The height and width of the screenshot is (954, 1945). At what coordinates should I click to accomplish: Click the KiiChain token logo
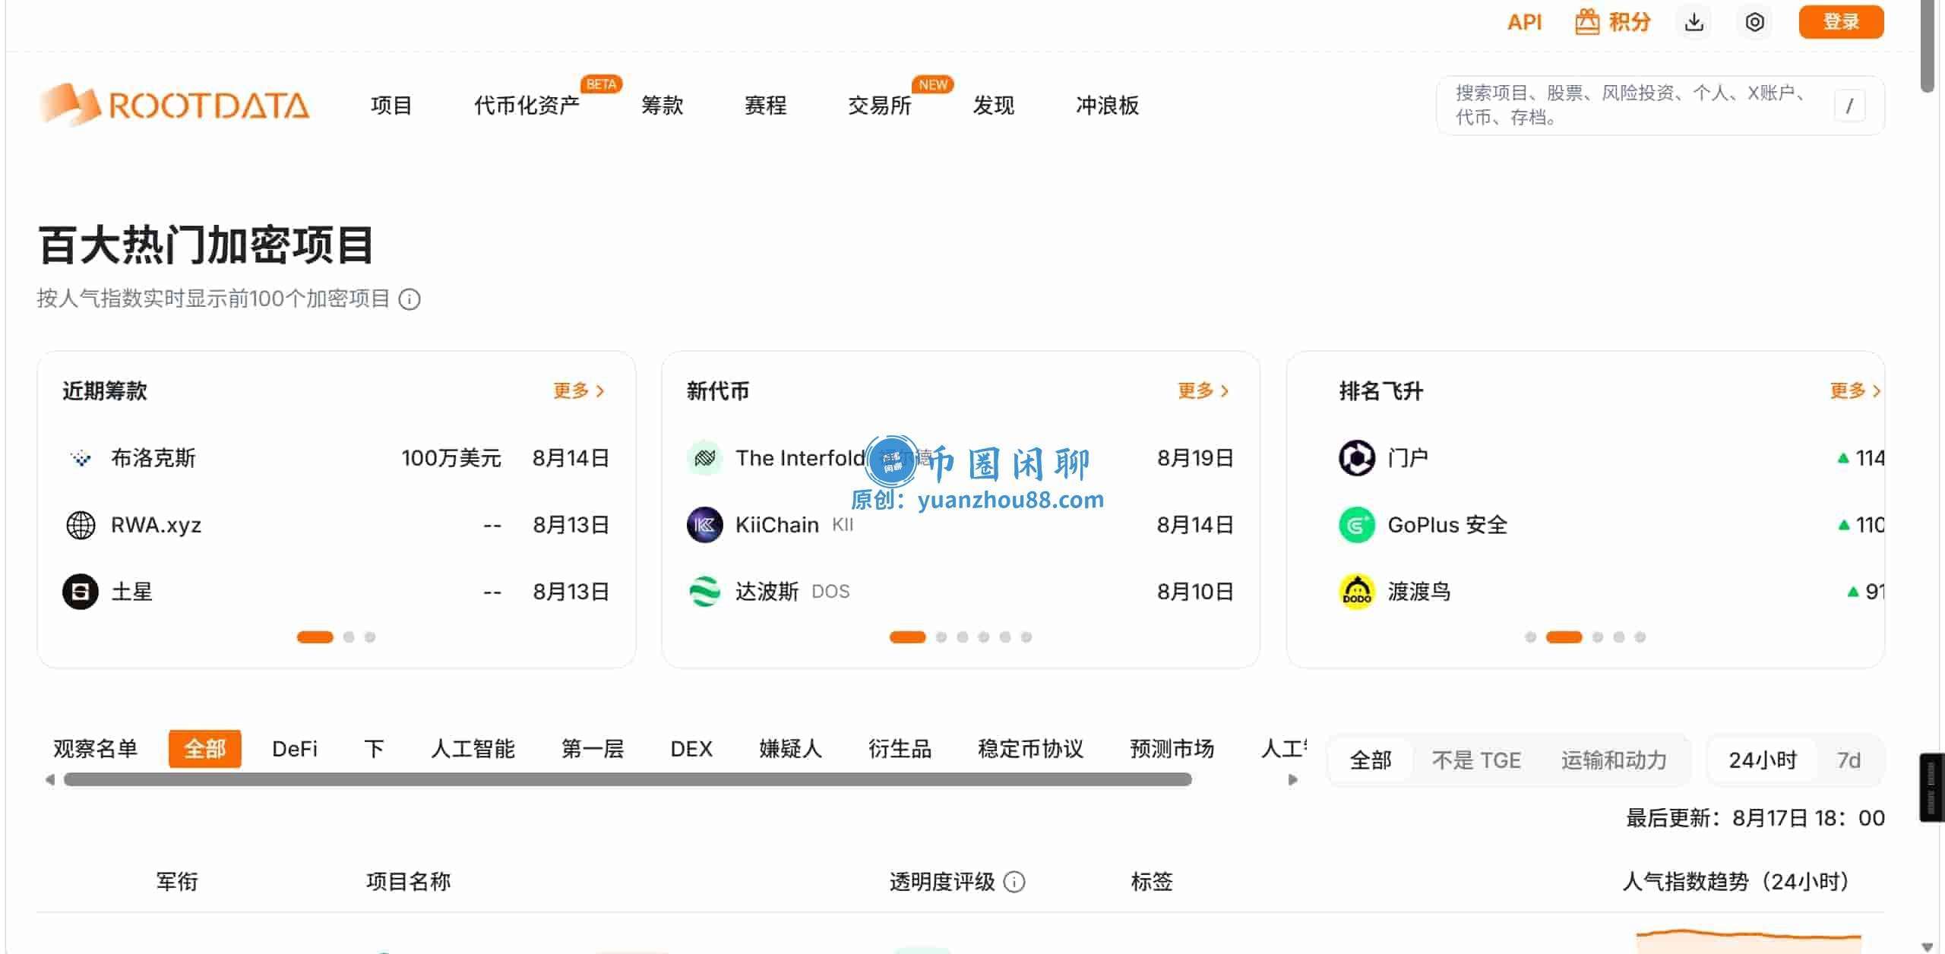tap(704, 525)
